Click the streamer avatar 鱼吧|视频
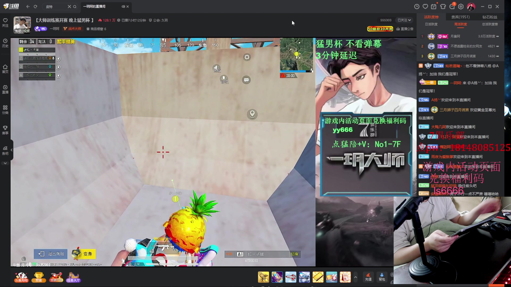511x287 pixels. [22, 25]
